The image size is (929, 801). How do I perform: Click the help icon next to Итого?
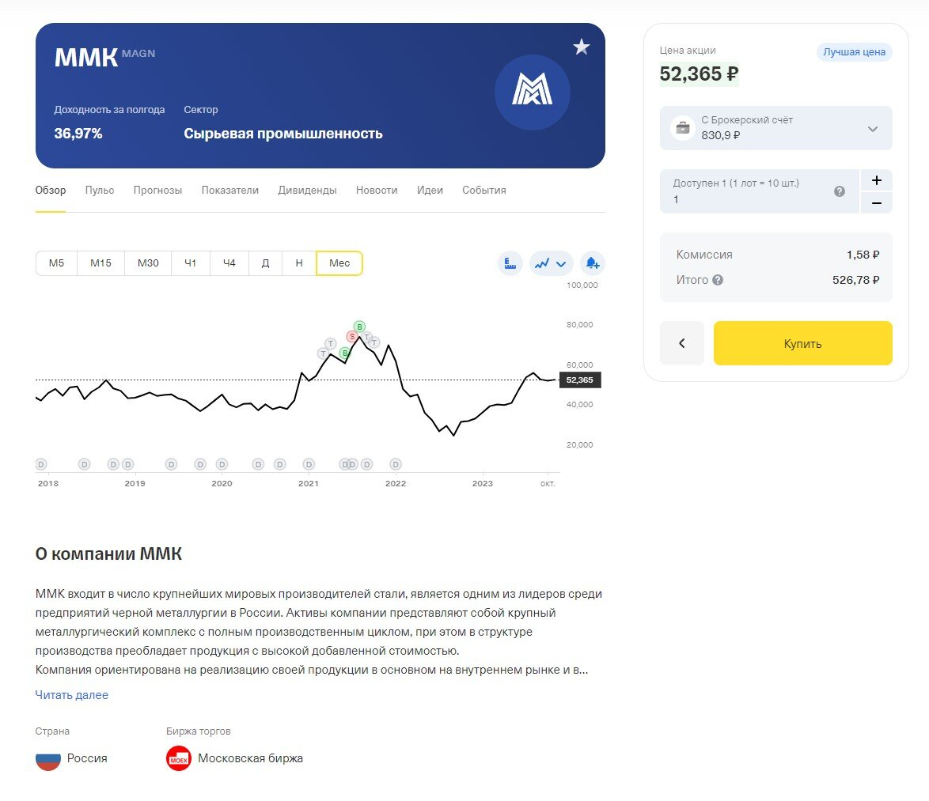718,280
